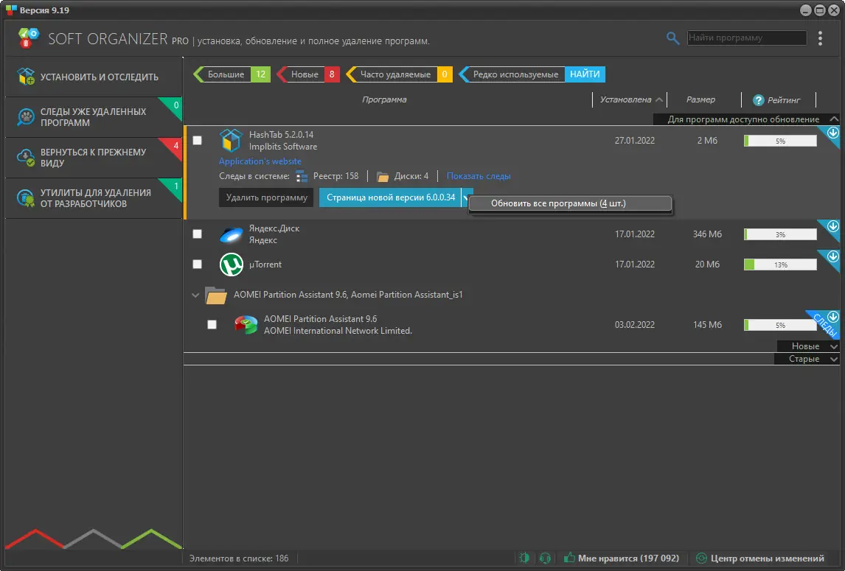Open 'Вернуться к прежнему виду' section
This screenshot has height=571, width=845.
pyautogui.click(x=94, y=157)
